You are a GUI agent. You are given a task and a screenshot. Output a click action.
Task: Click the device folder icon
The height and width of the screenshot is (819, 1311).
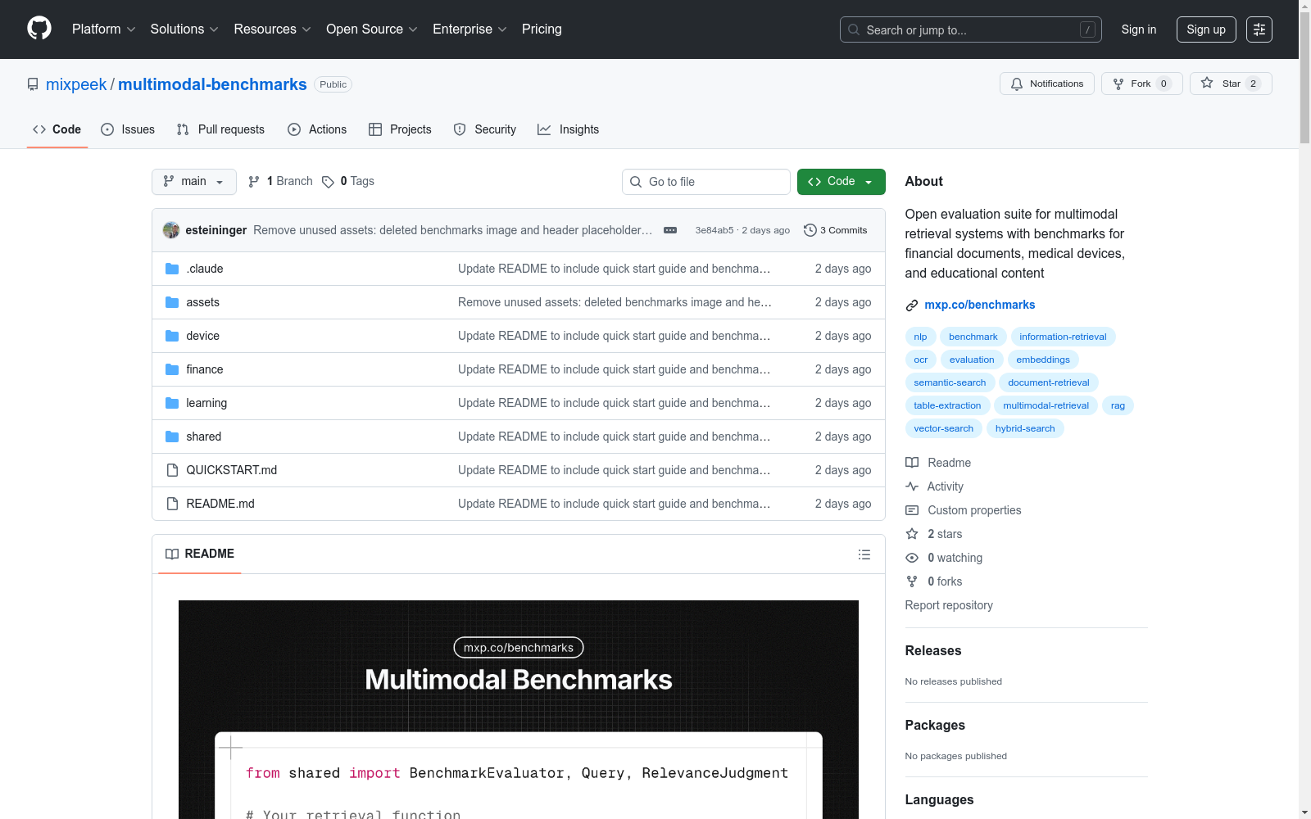pyautogui.click(x=172, y=336)
